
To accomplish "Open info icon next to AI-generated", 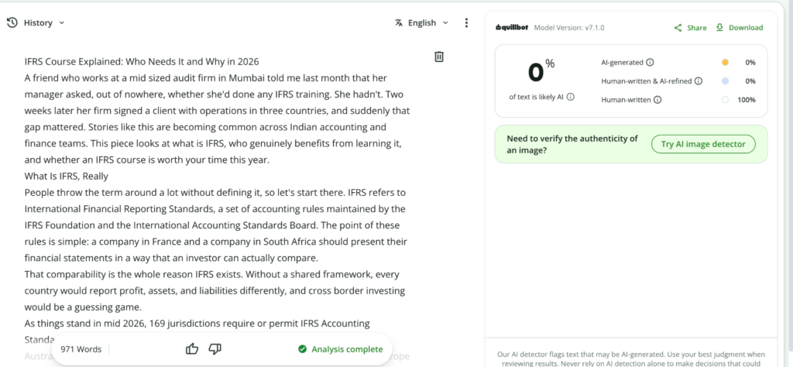I will (650, 63).
